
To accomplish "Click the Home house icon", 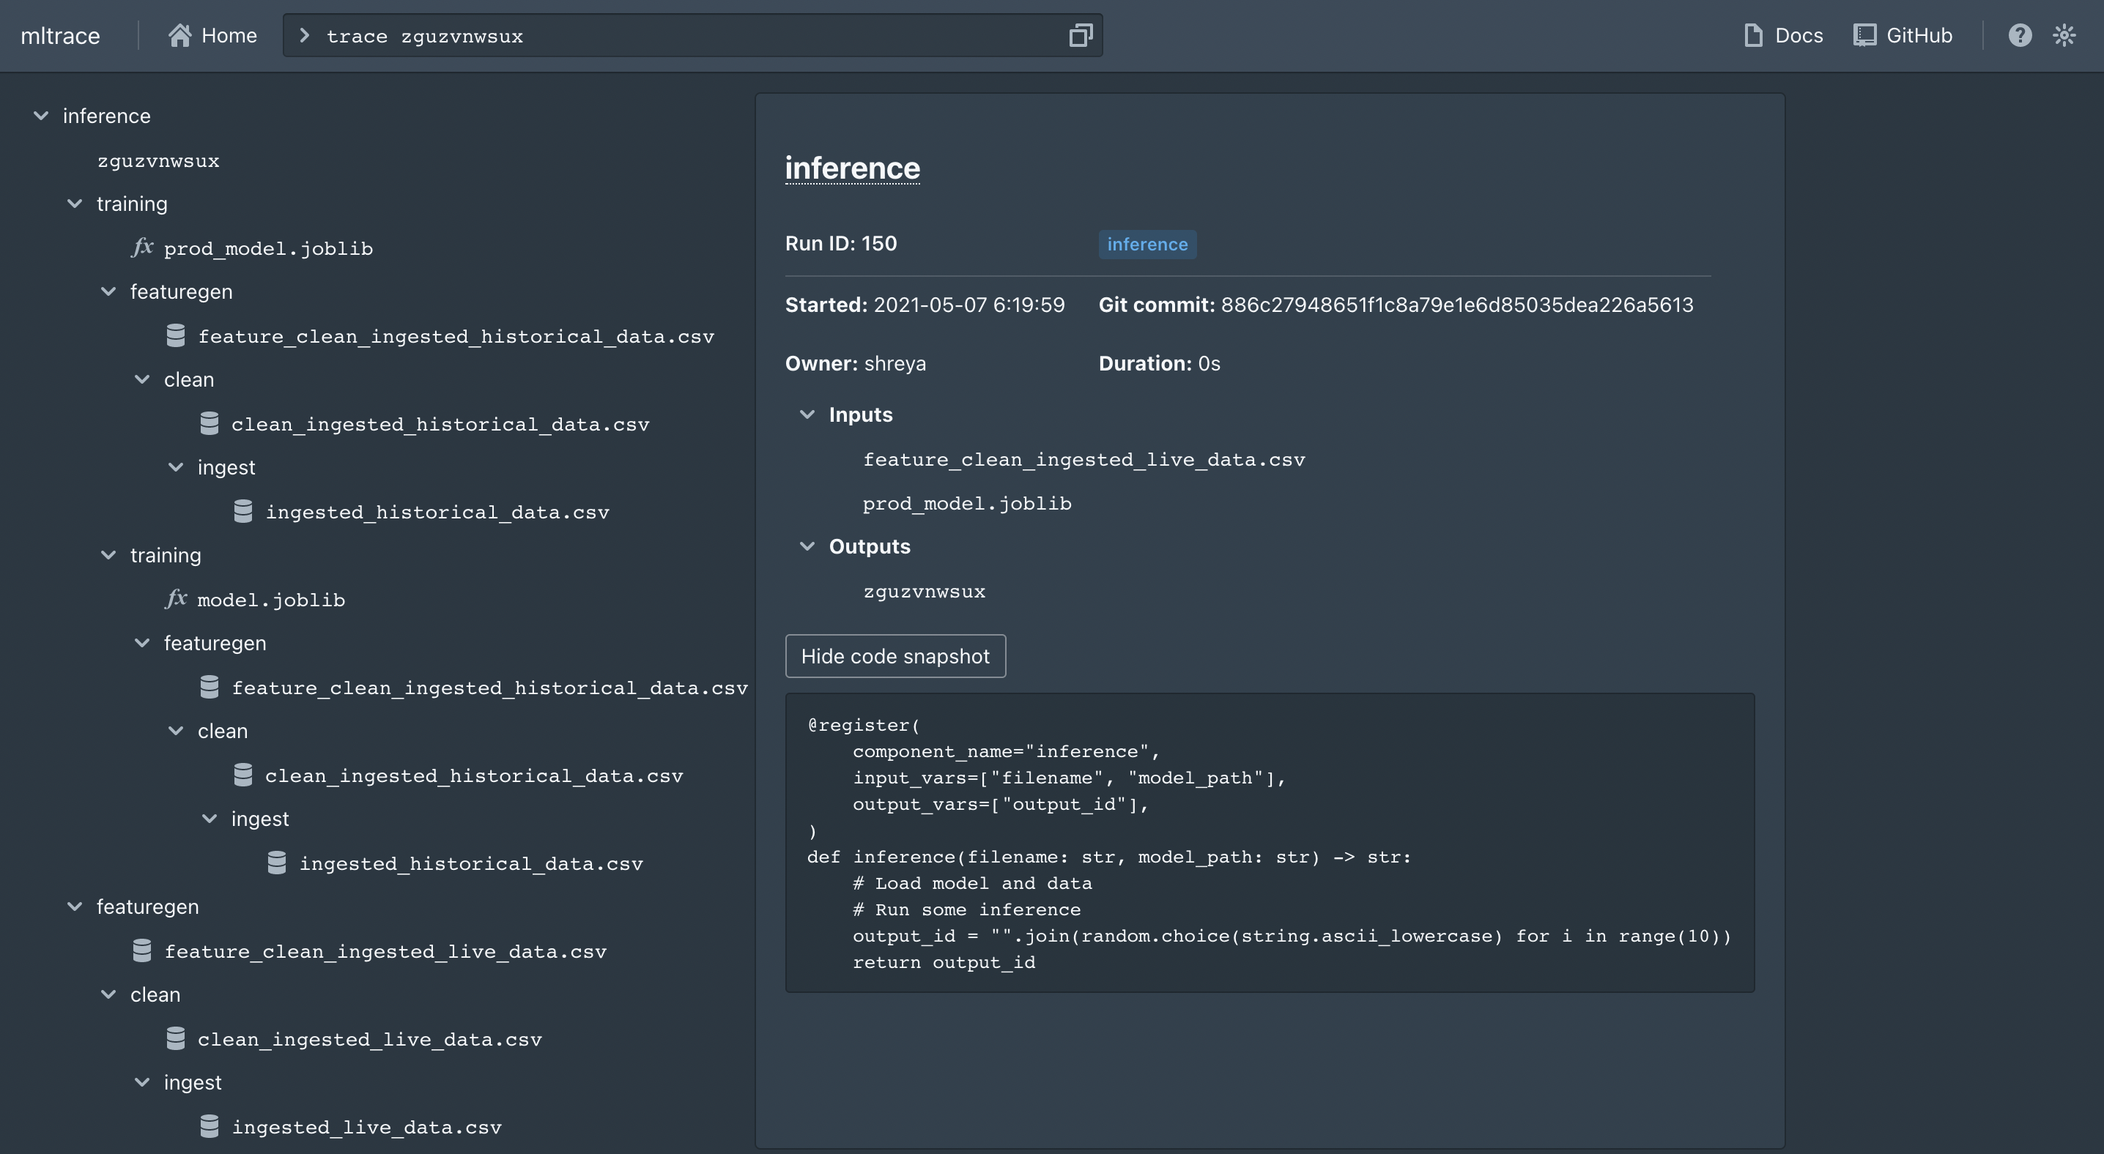I will click(x=179, y=35).
